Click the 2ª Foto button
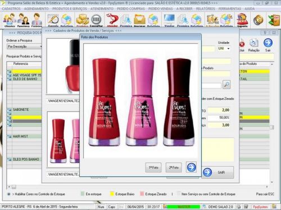The width and height of the screenshot is (281, 210). click(x=174, y=167)
